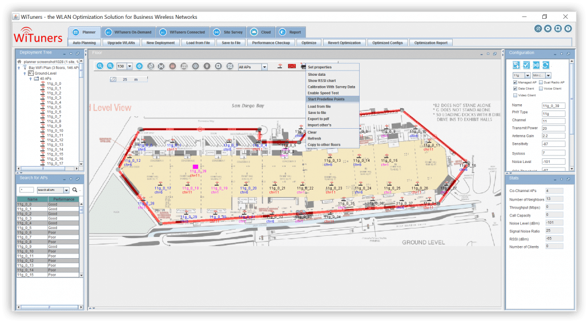Collapse the Ground-Level tree node

click(x=25, y=73)
